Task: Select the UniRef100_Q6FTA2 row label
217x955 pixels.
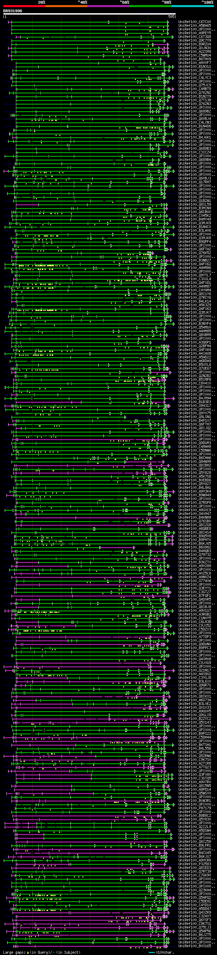Action: click(195, 249)
